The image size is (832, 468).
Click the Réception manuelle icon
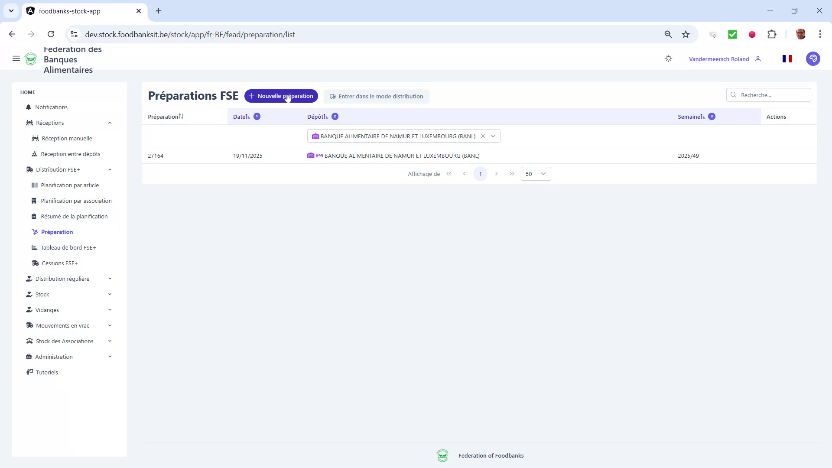point(35,138)
